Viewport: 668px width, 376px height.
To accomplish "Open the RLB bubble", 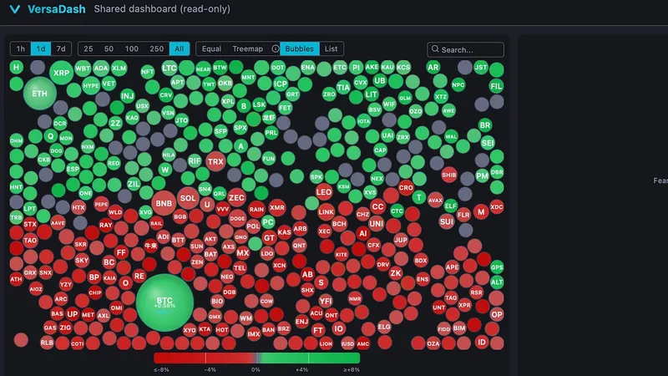I will (47, 343).
